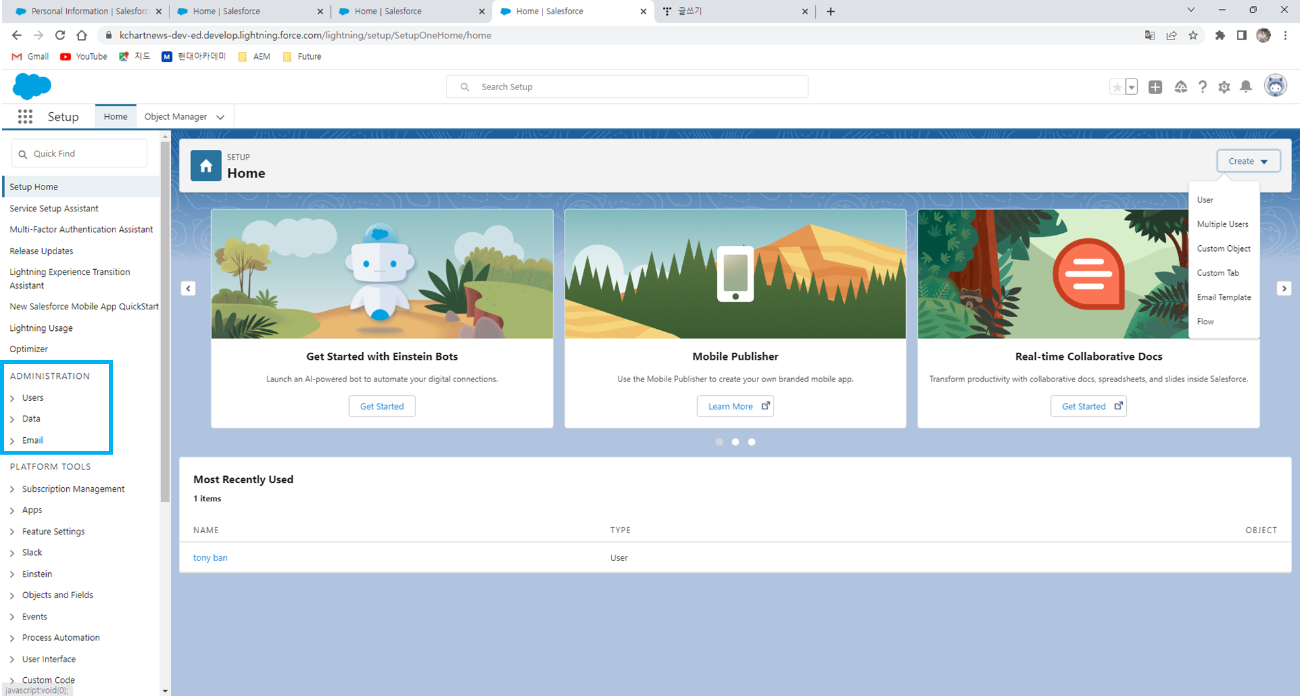The image size is (1300, 696).
Task: Open the Trailhead guidance icon
Action: [x=1181, y=87]
